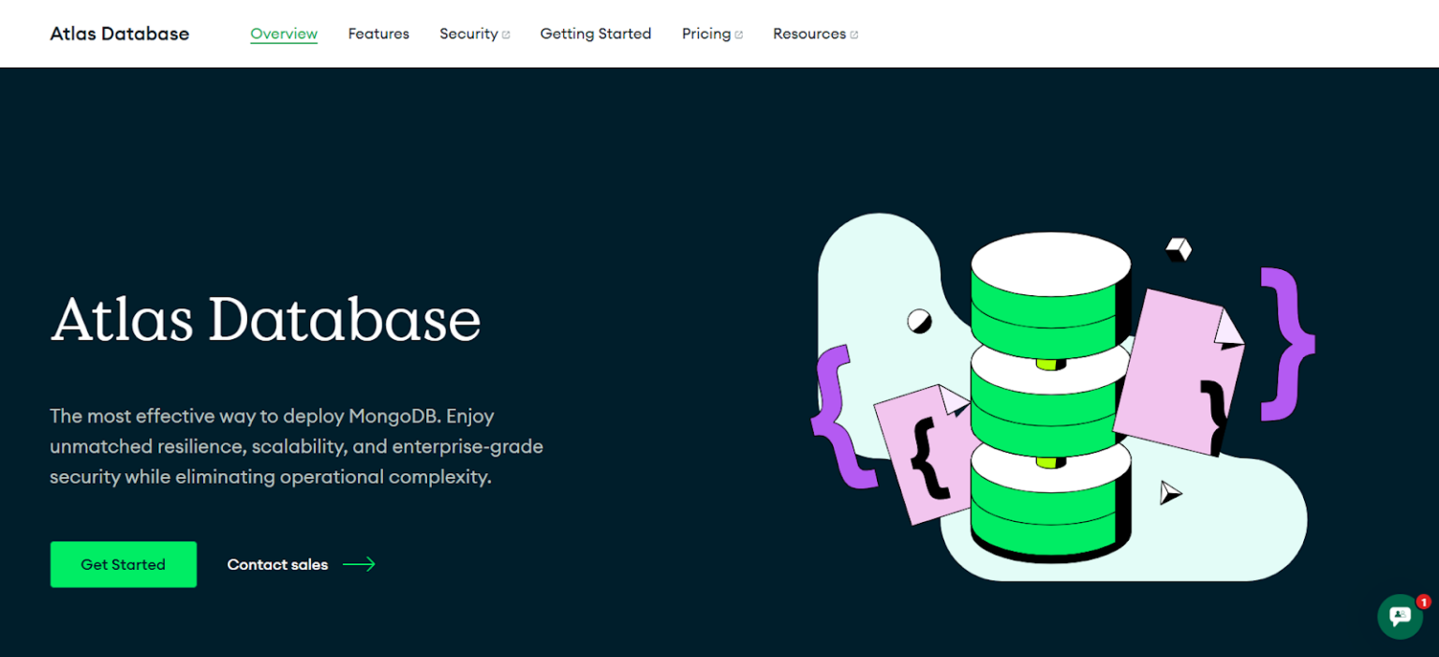
Task: Open the Pricing page
Action: click(705, 34)
